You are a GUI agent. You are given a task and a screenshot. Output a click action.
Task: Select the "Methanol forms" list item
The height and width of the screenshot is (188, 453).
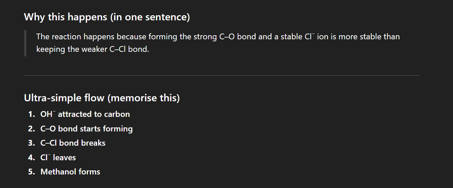click(70, 172)
